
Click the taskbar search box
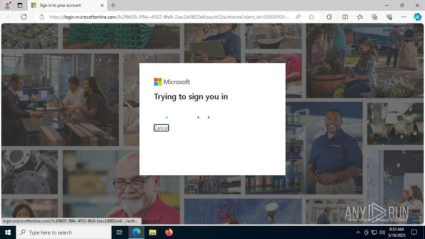[x=64, y=232]
